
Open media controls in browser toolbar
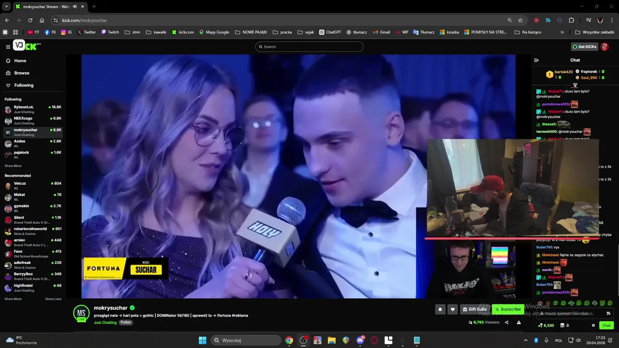(589, 20)
